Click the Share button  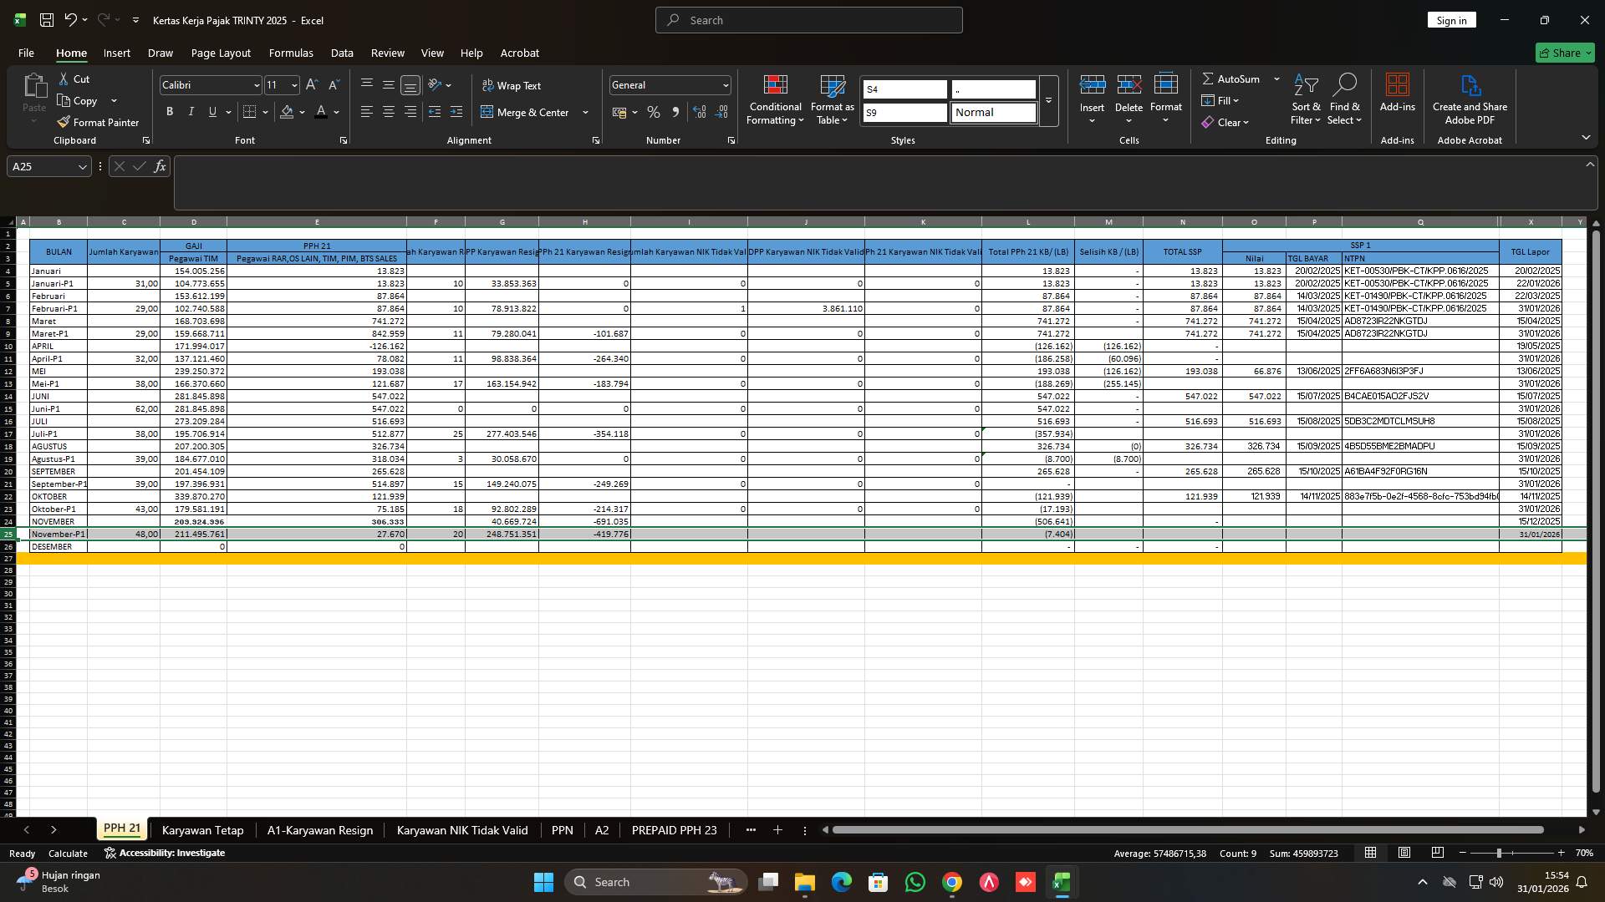[1562, 52]
